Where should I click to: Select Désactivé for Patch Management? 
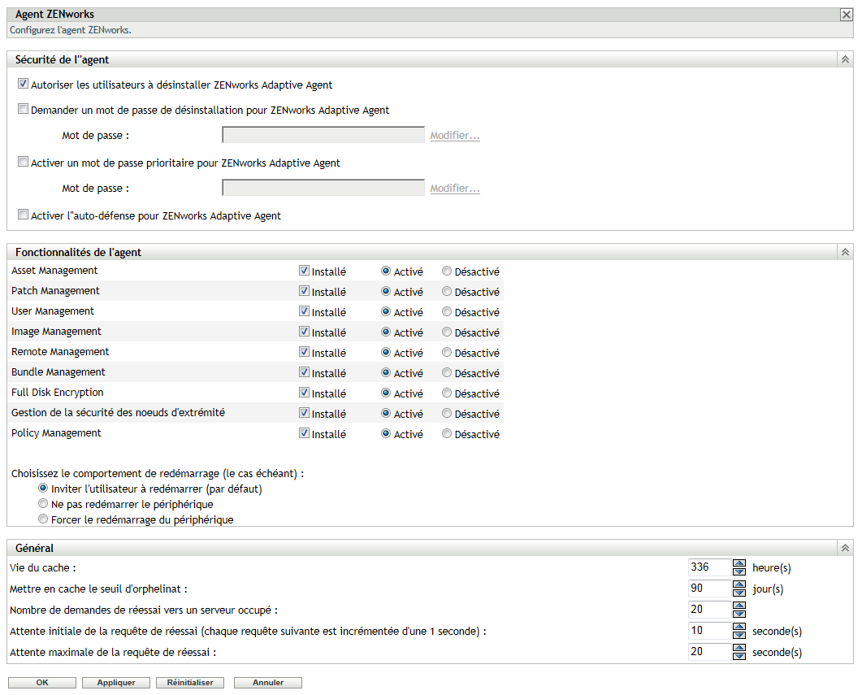click(446, 292)
